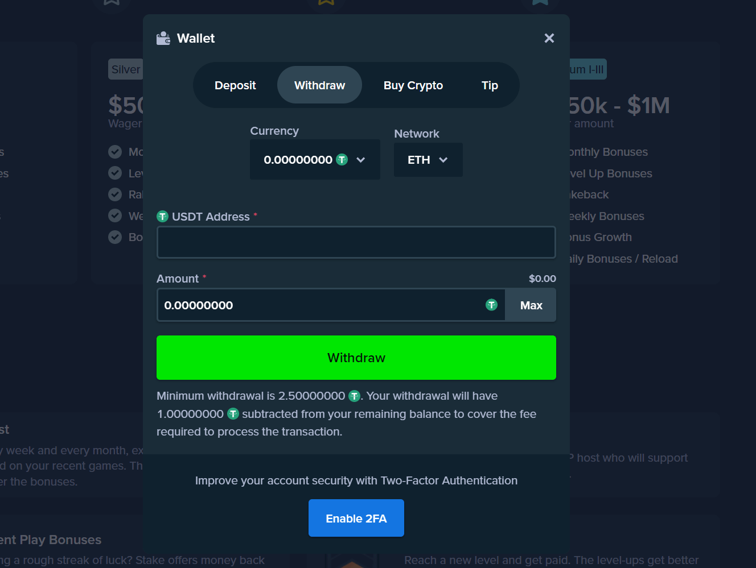Click inside the USDT Address input field

click(x=356, y=242)
